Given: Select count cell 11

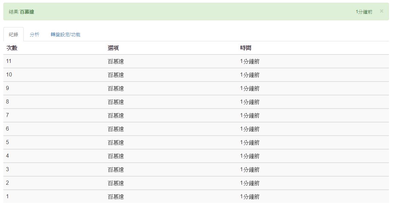Looking at the screenshot, I should point(9,61).
